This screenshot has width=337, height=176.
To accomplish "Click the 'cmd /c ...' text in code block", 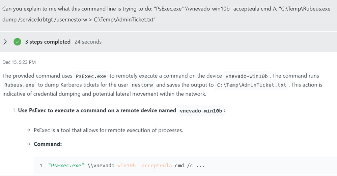I will (190, 166).
